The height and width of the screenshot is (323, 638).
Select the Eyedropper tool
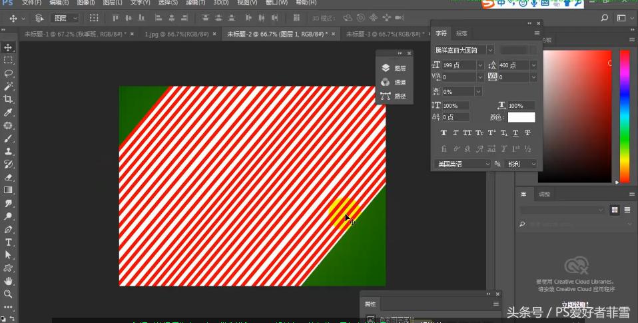coord(8,113)
